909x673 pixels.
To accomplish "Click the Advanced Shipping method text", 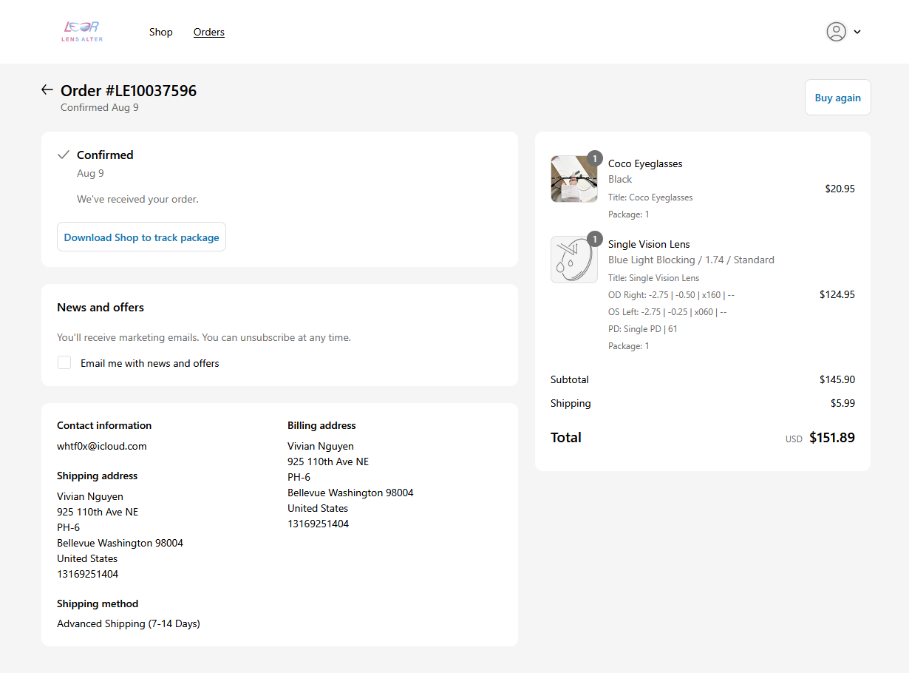I will [129, 623].
